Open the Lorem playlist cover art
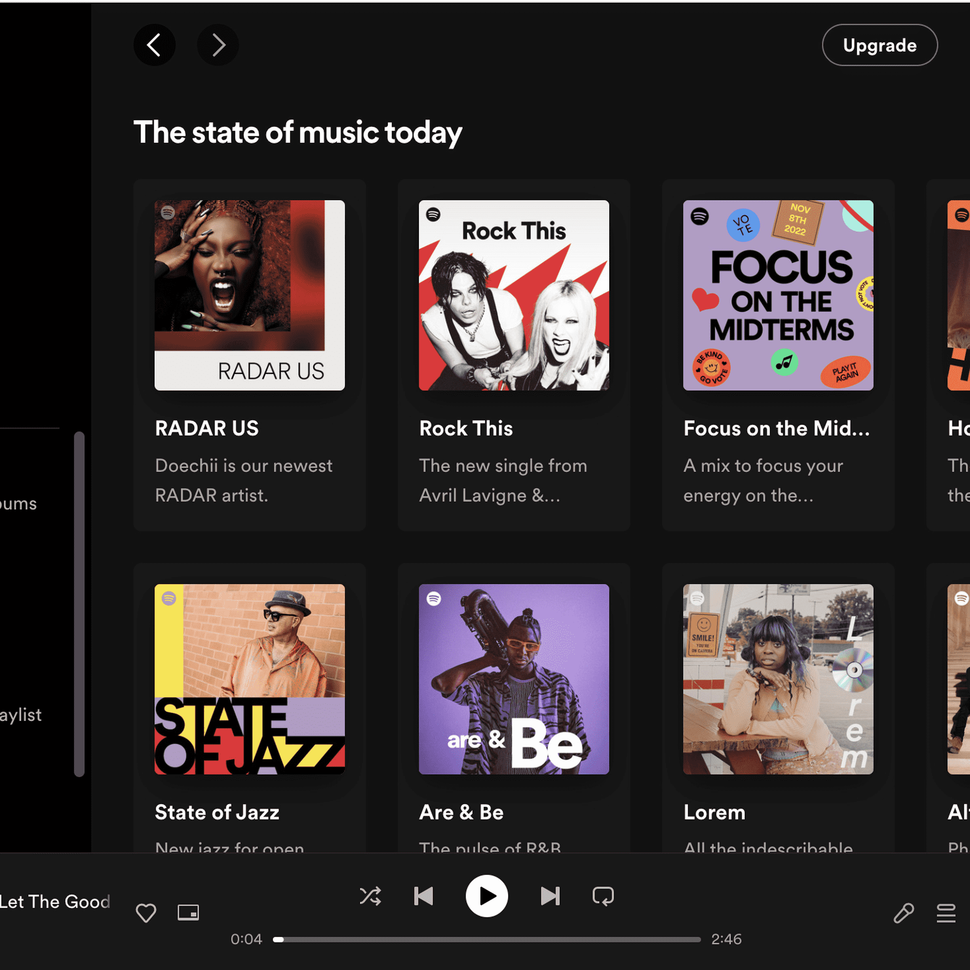Image resolution: width=970 pixels, height=970 pixels. 778,679
